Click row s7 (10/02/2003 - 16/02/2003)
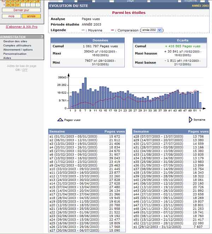The height and width of the screenshot is (234, 212). [87, 158]
